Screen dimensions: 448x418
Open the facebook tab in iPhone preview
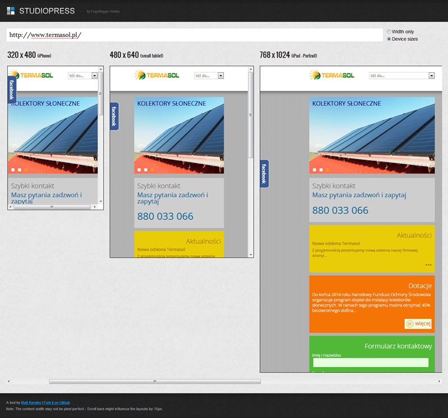click(11, 90)
